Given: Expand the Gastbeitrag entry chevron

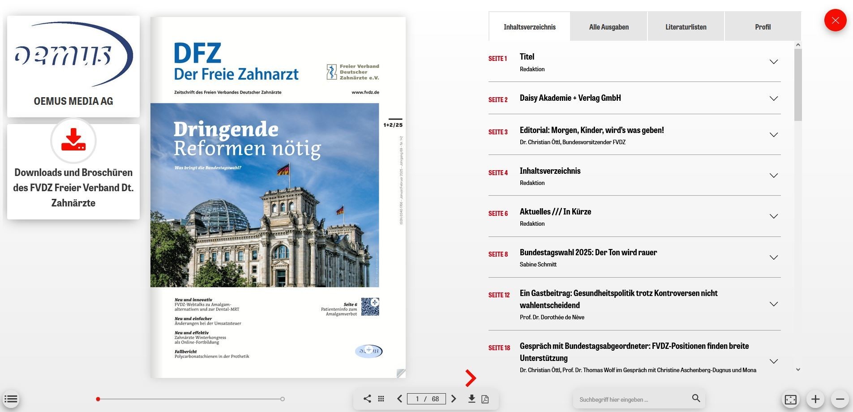Looking at the screenshot, I should 774,304.
